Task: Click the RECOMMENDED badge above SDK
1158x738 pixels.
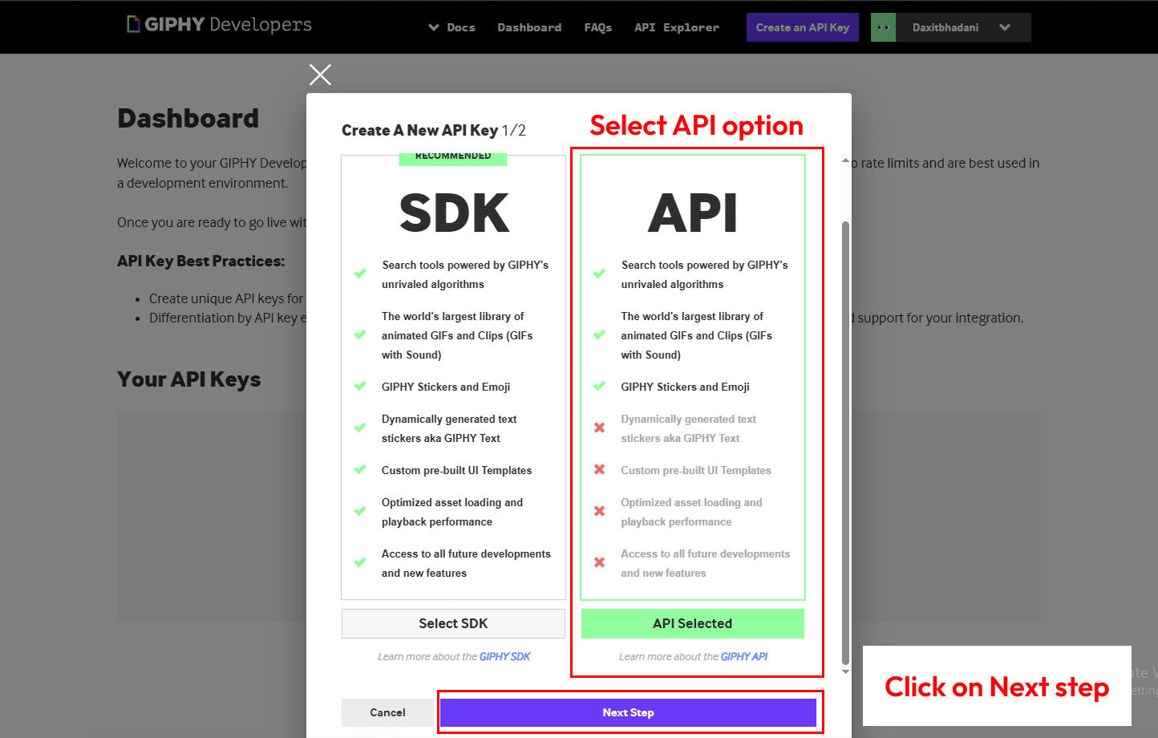Action: coord(452,156)
